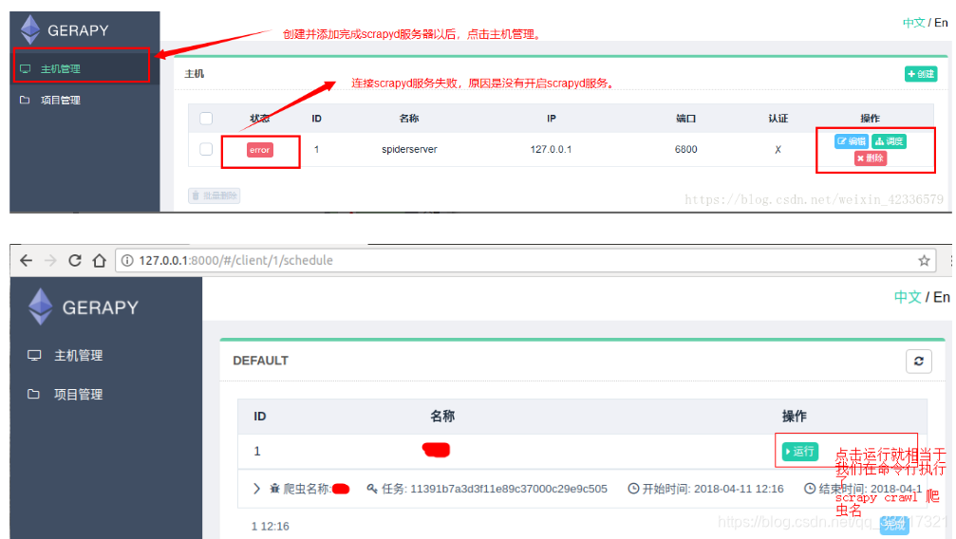
Task: Click the 6800 port cell
Action: pos(685,149)
